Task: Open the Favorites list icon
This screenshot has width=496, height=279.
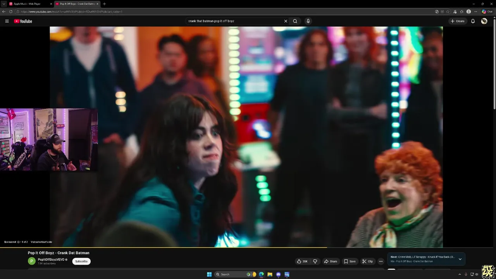Action: 462,12
